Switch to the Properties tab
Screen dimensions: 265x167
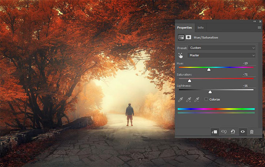[x=184, y=27]
